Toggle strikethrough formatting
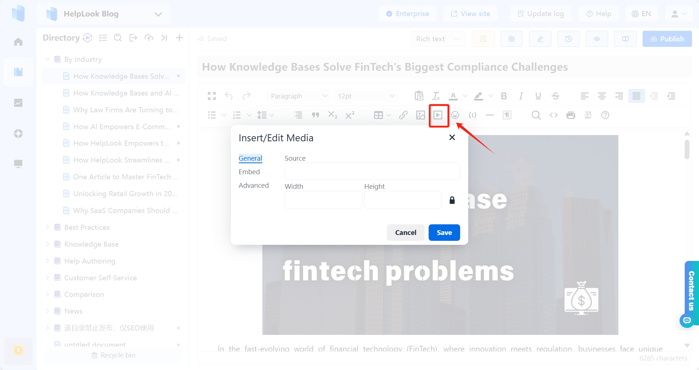This screenshot has width=699, height=370. point(555,96)
